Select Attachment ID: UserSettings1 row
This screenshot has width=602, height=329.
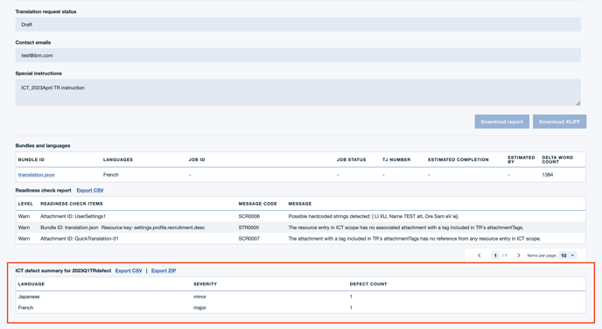(301, 216)
